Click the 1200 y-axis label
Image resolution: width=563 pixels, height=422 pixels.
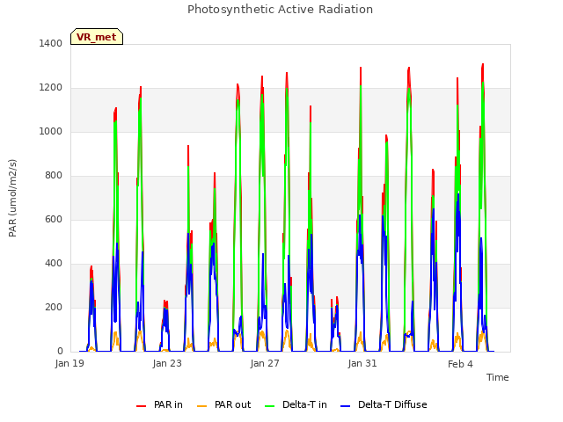(51, 88)
